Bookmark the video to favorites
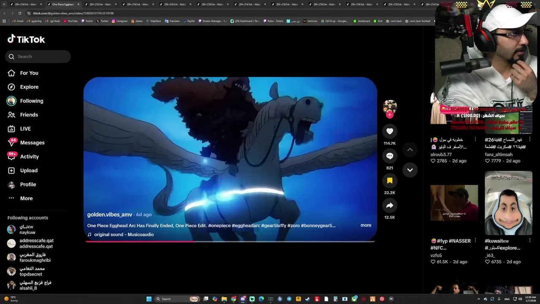Image resolution: width=540 pixels, height=304 pixels. (x=390, y=181)
